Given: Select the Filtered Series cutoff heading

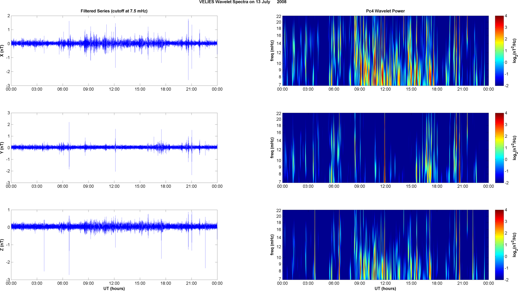Looking at the screenshot, I should click(x=114, y=11).
